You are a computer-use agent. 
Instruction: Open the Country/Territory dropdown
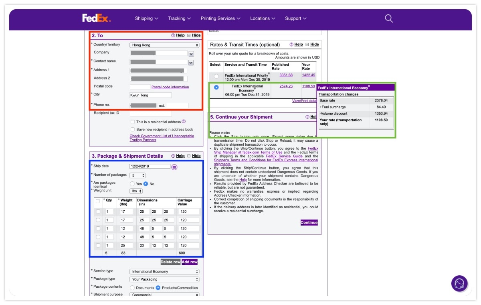coord(164,45)
